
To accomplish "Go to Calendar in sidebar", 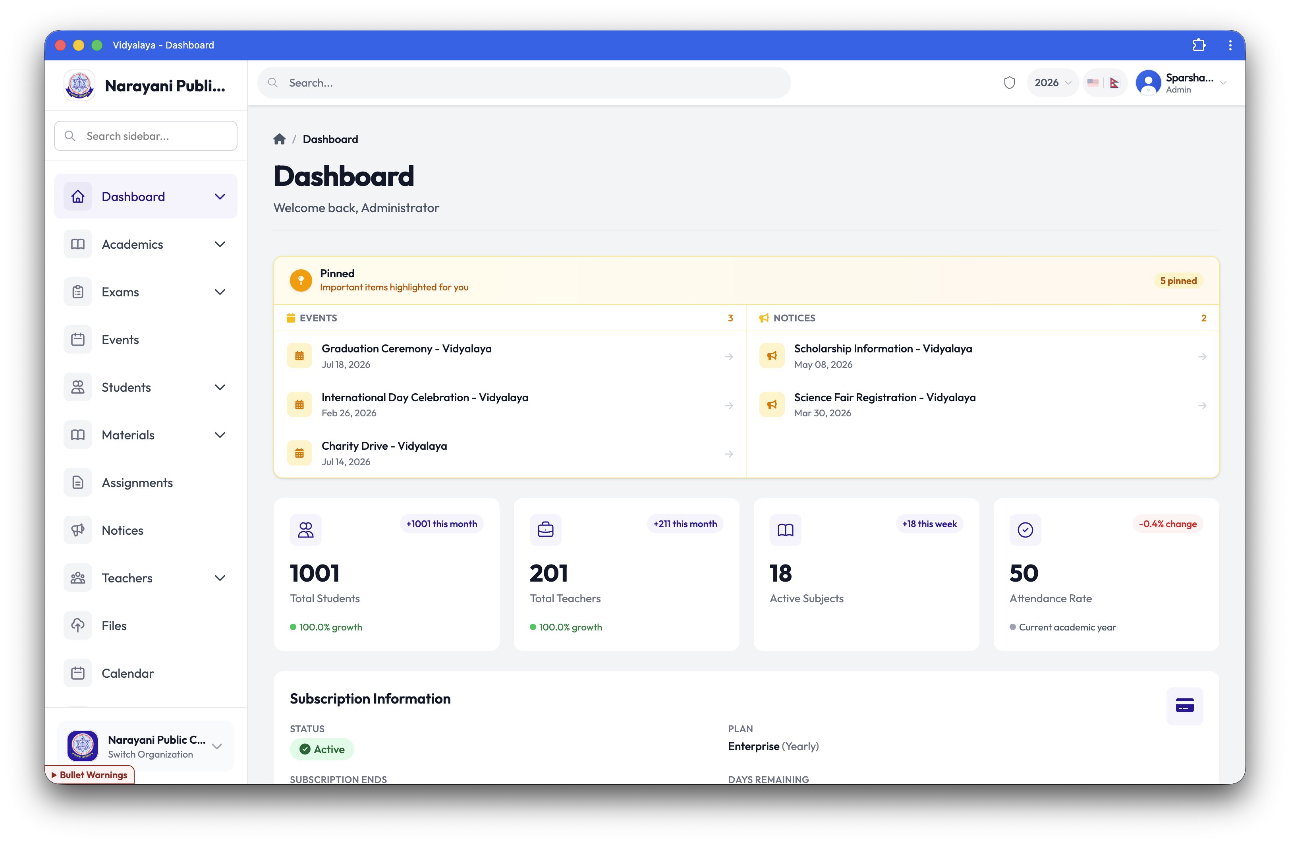I will click(x=146, y=673).
